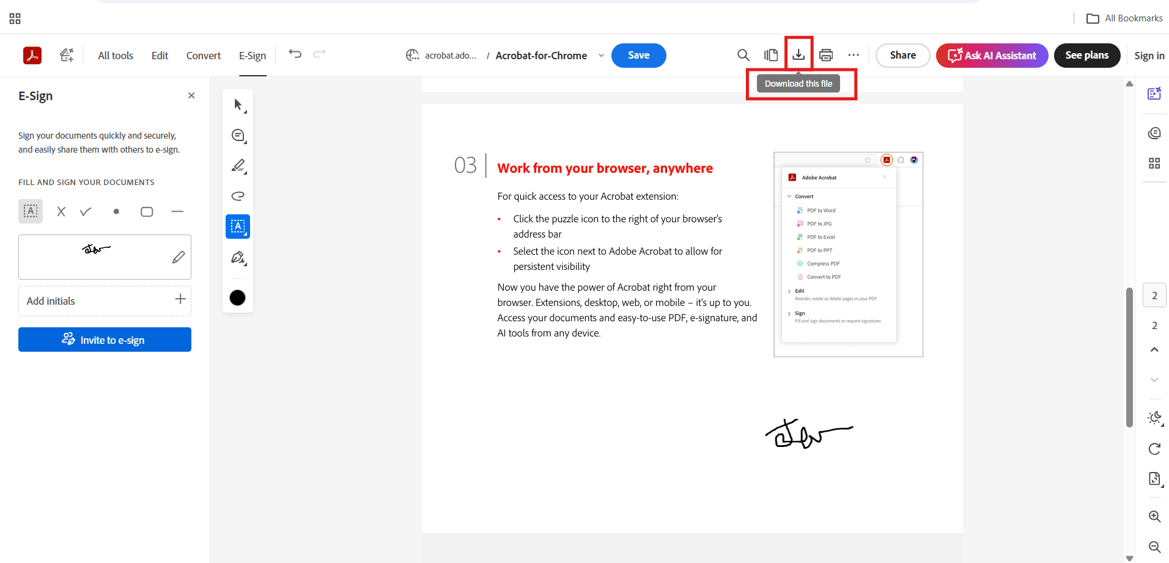Open the search (magnifier) tool
Image resolution: width=1169 pixels, height=563 pixels.
click(x=743, y=56)
